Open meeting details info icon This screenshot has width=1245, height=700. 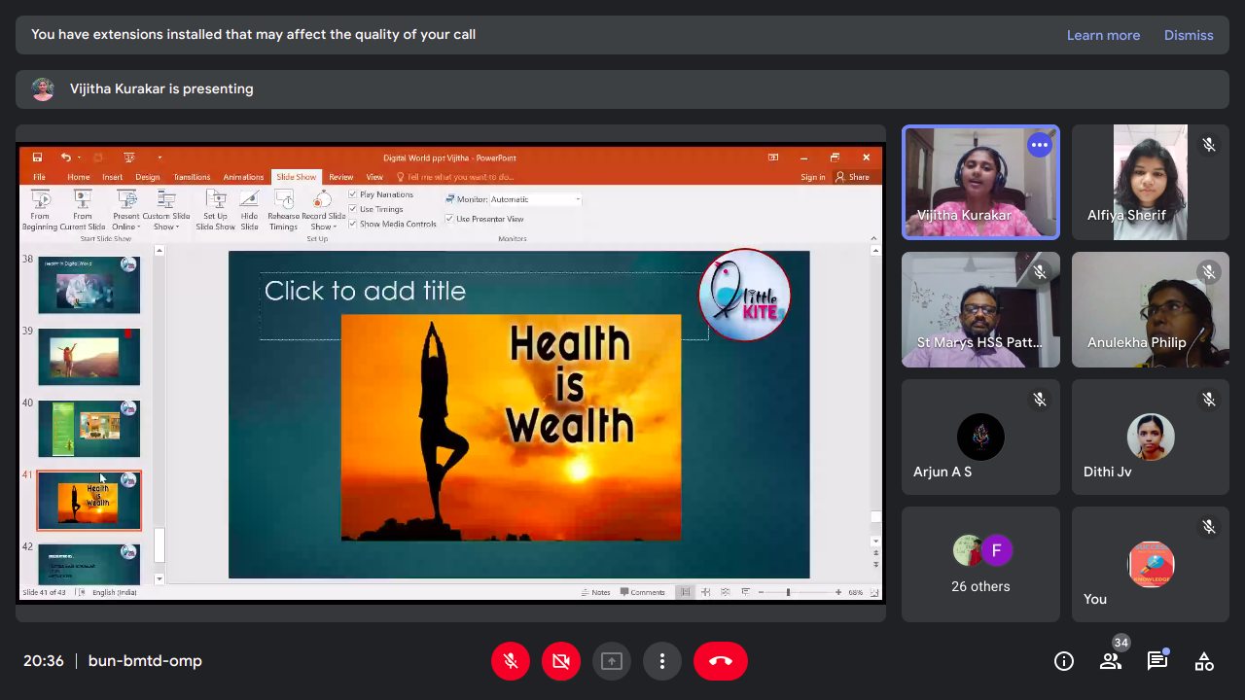tap(1064, 661)
